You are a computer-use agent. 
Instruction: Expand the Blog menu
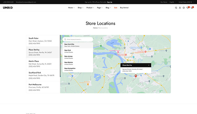point(108,8)
